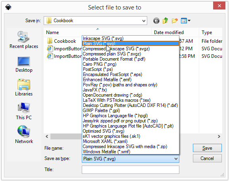Viewport: 229px width, 181px height.
Task: Choose Plain SVG (*.svg) format
Action: [x=131, y=44]
